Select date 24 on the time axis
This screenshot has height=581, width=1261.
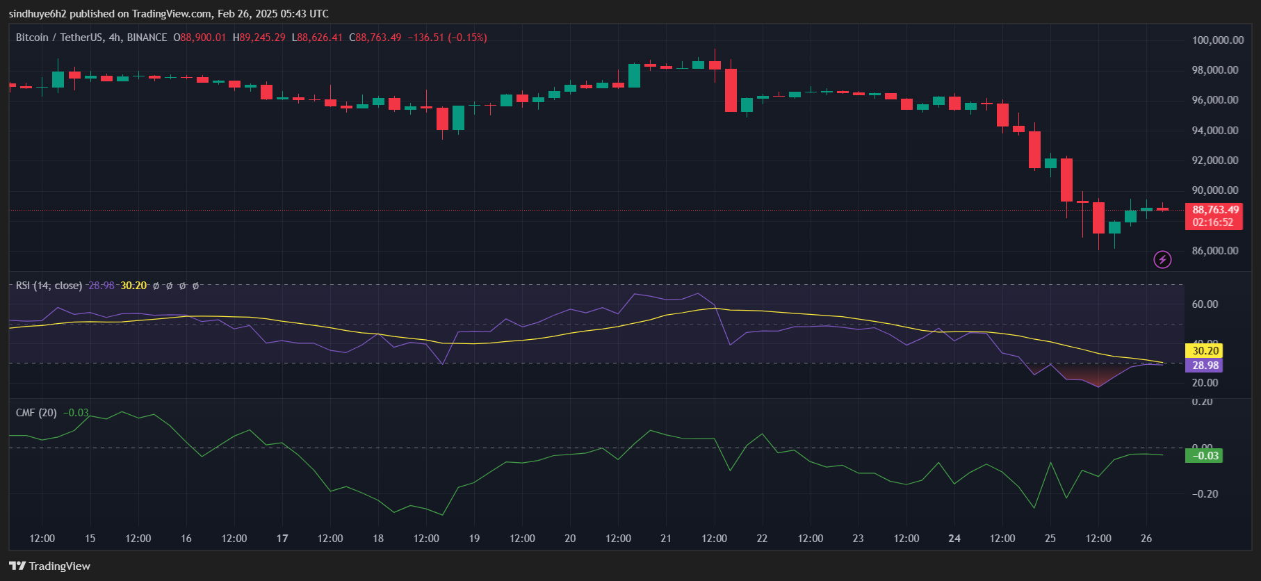954,539
